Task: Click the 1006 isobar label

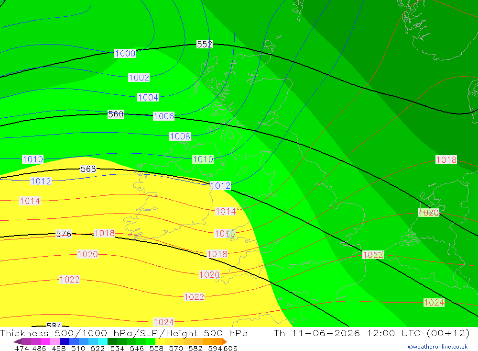Action: click(x=163, y=116)
